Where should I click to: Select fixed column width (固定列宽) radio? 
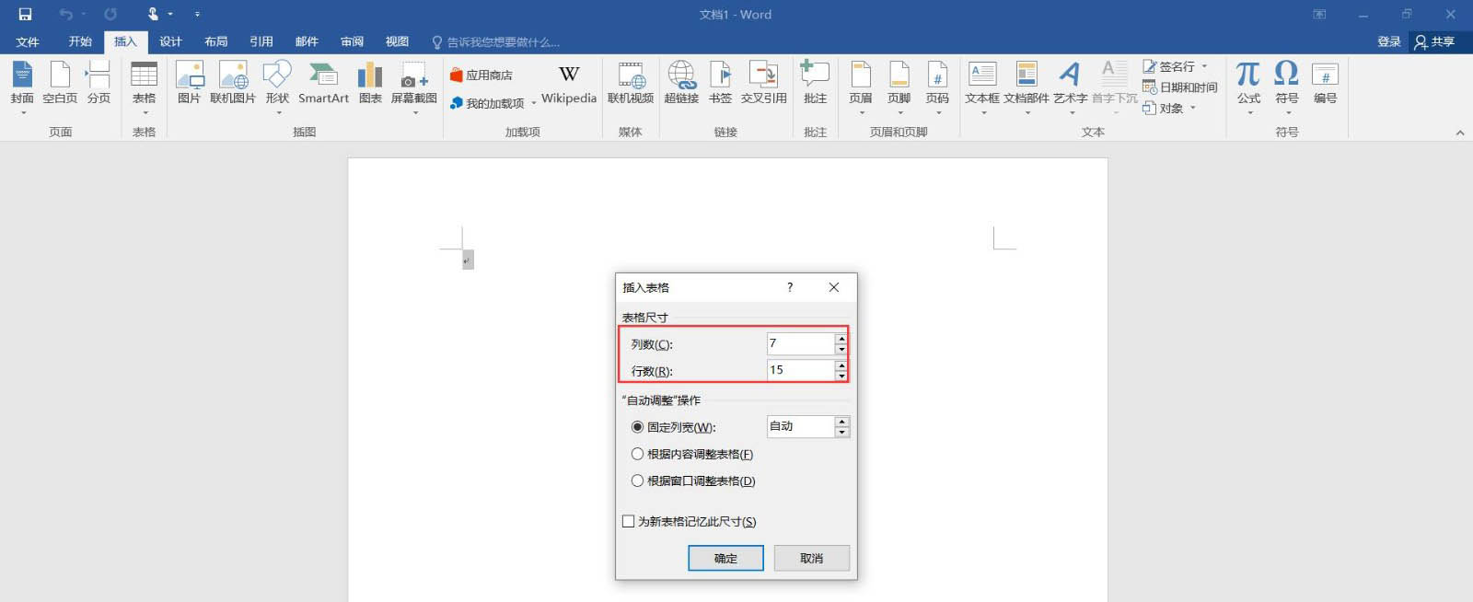pos(637,427)
